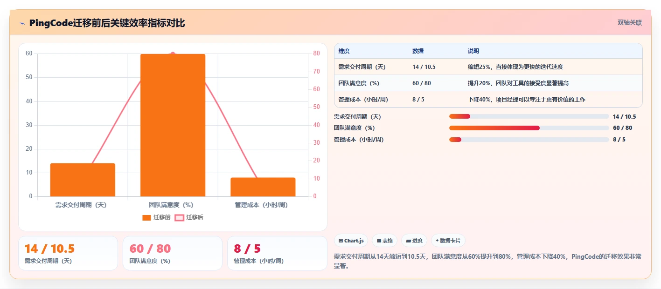Click the pink line peak point on chart
This screenshot has width=661, height=289.
173,54
